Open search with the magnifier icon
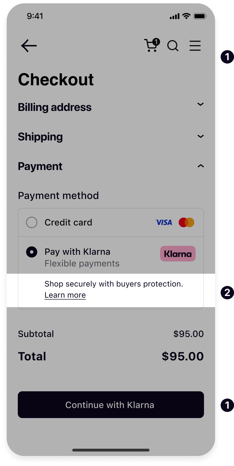234x466 pixels. pyautogui.click(x=173, y=46)
